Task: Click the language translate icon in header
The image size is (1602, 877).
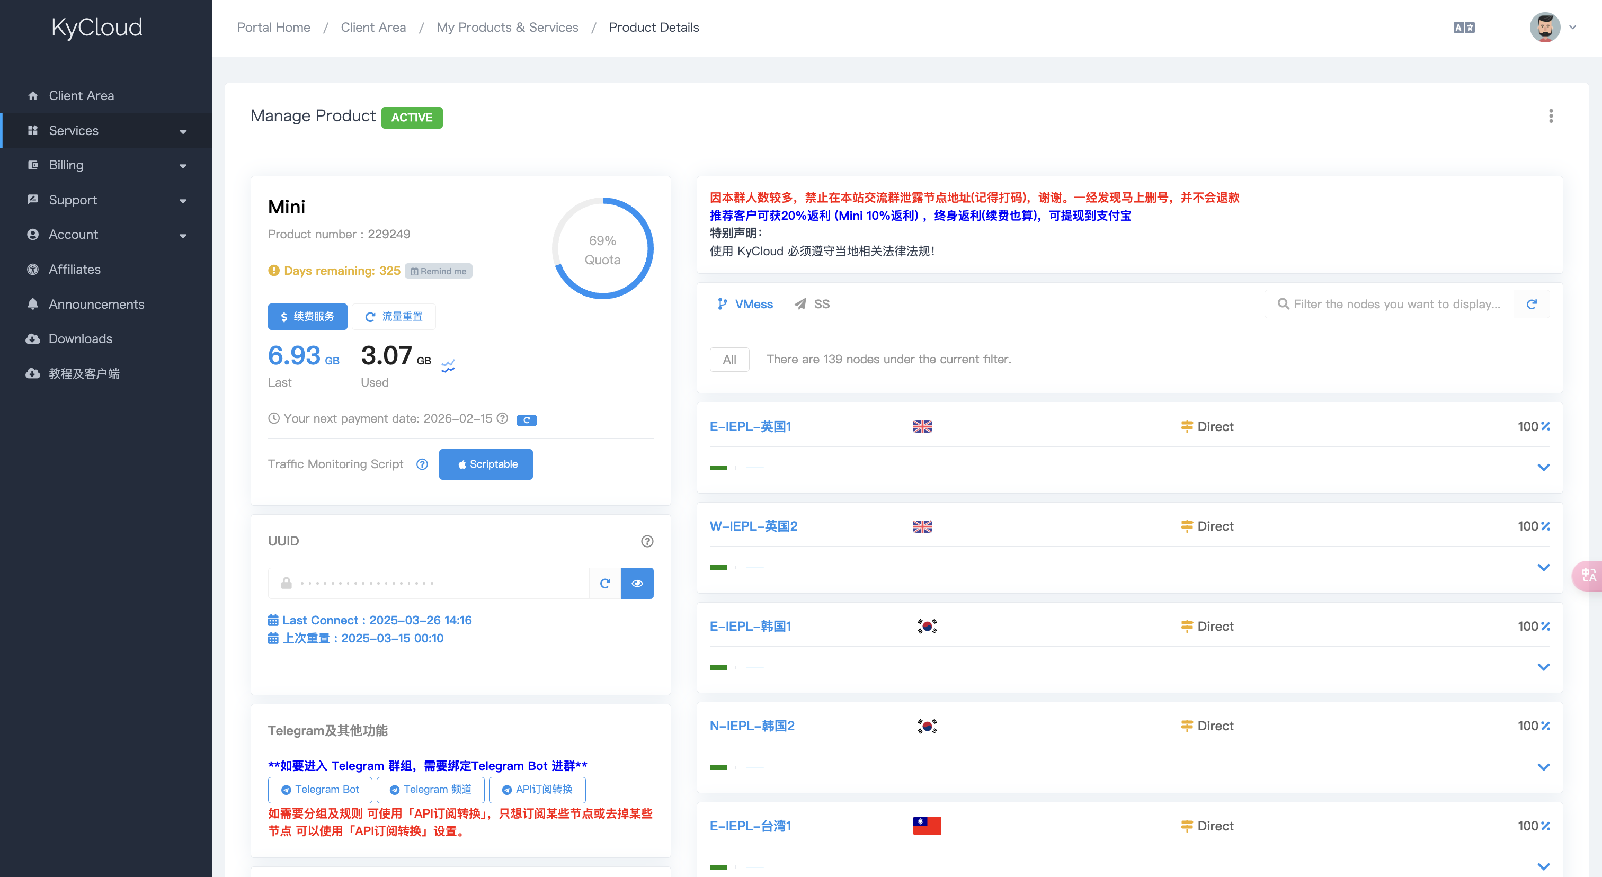Action: tap(1463, 28)
